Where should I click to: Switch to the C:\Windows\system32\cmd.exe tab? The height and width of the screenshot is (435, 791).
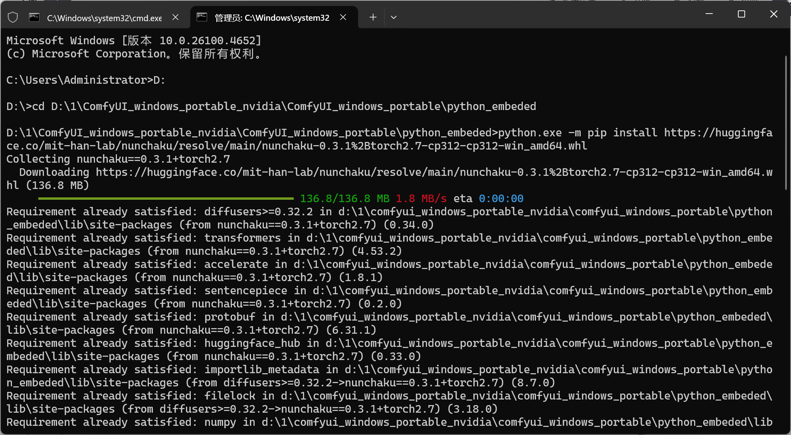104,18
